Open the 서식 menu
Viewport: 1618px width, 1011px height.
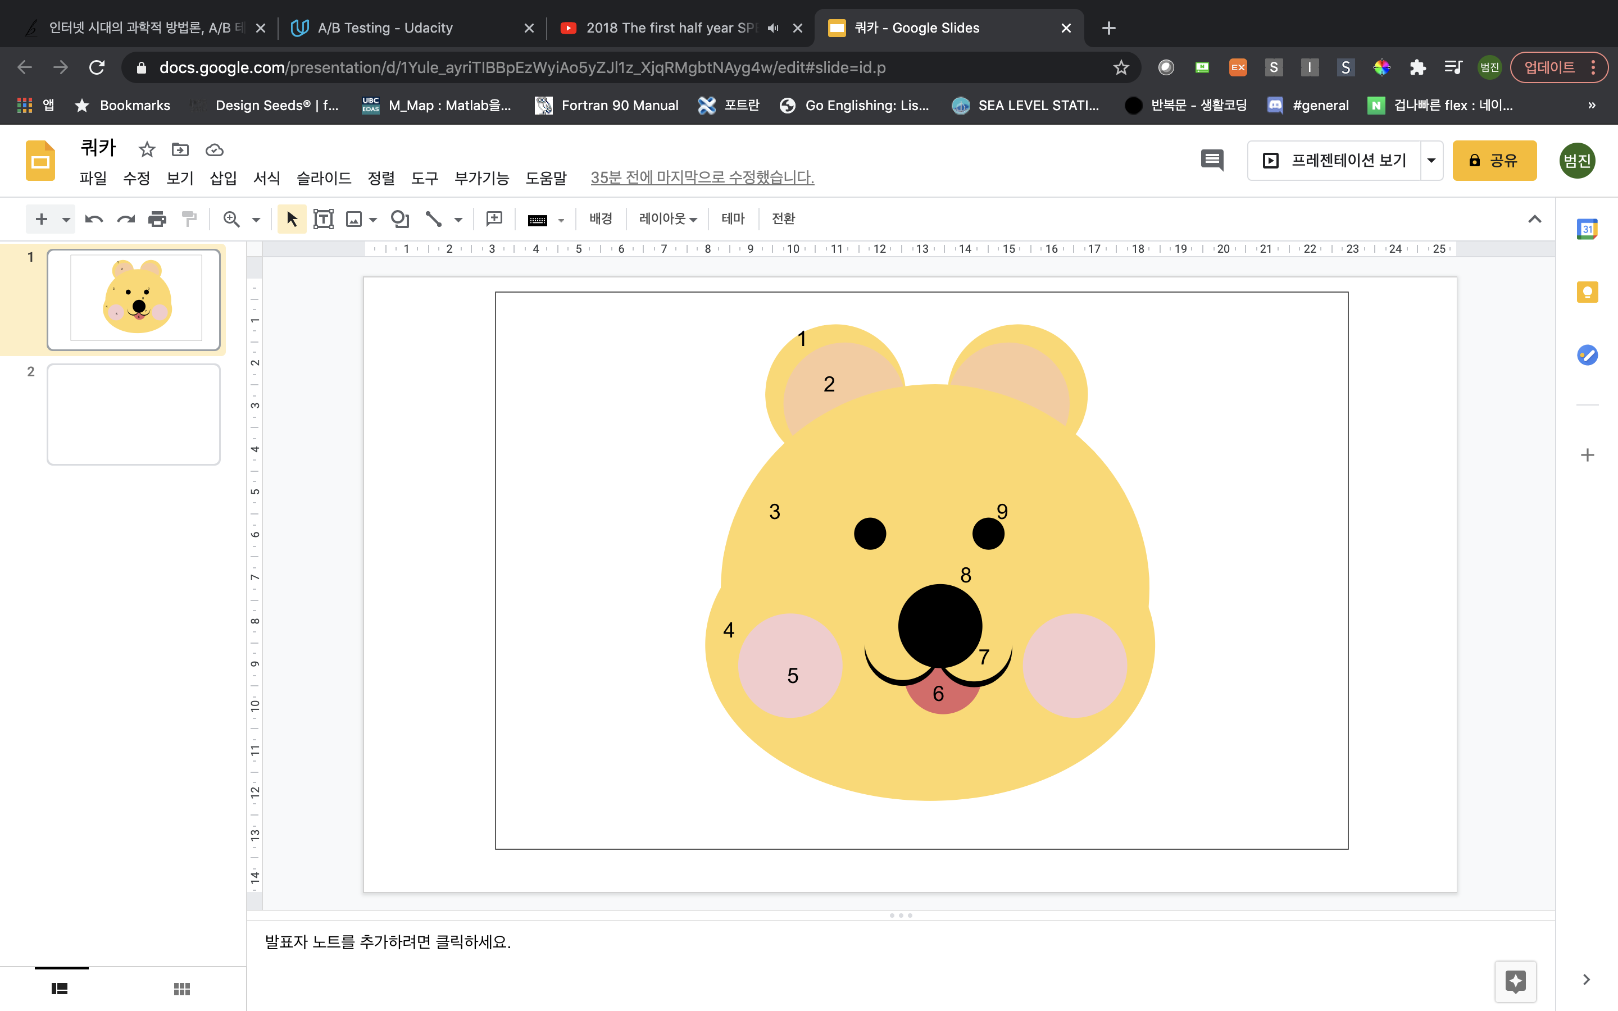[x=267, y=178]
